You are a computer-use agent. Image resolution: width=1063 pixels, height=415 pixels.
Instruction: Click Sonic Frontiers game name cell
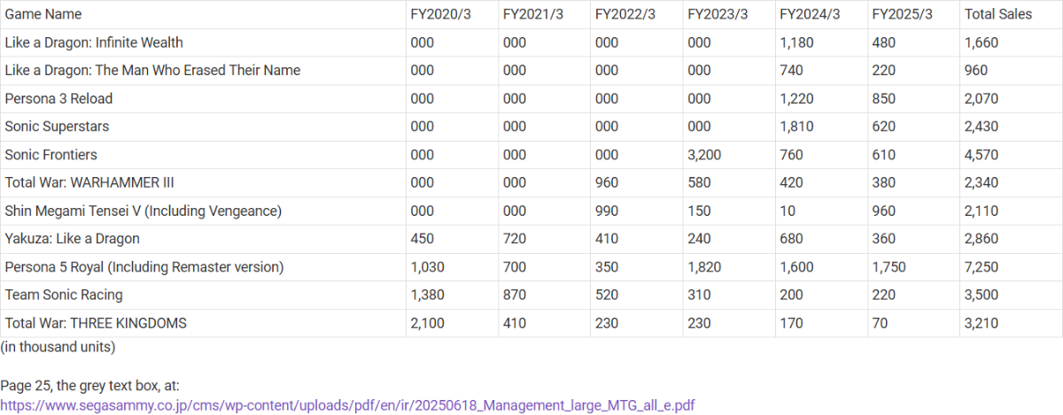pos(50,155)
